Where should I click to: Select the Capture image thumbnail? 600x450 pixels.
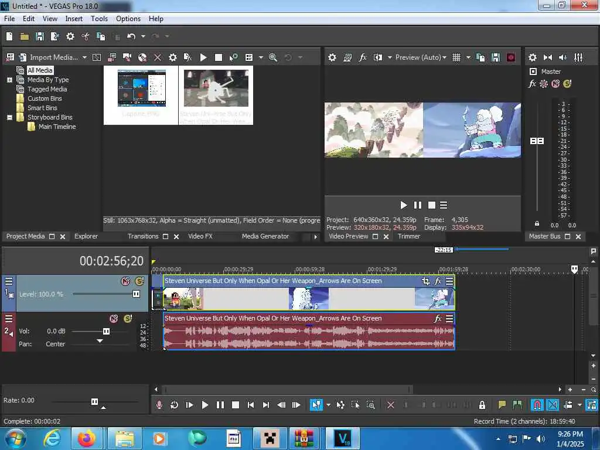coord(141,95)
